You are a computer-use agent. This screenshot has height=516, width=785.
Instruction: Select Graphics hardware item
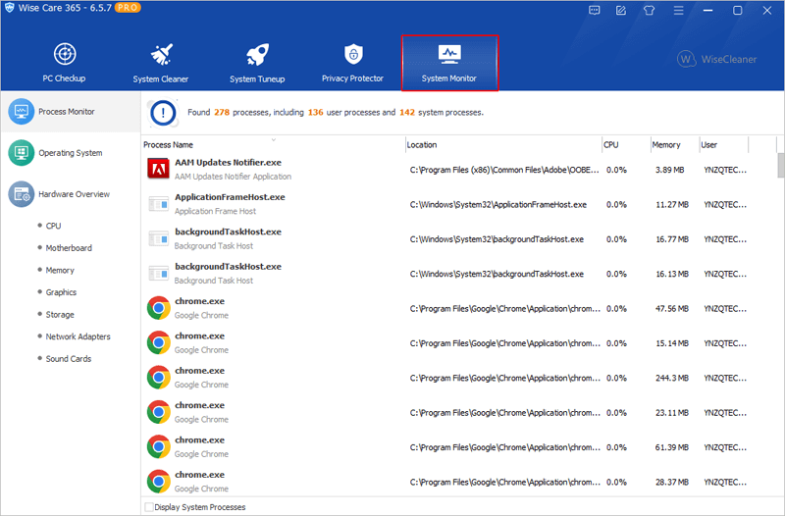[x=61, y=291]
